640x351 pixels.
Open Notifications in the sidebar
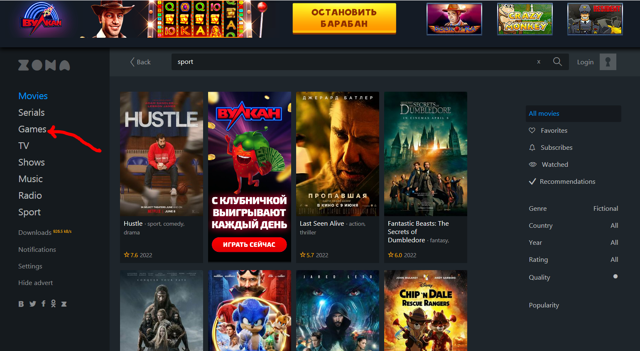tap(37, 249)
